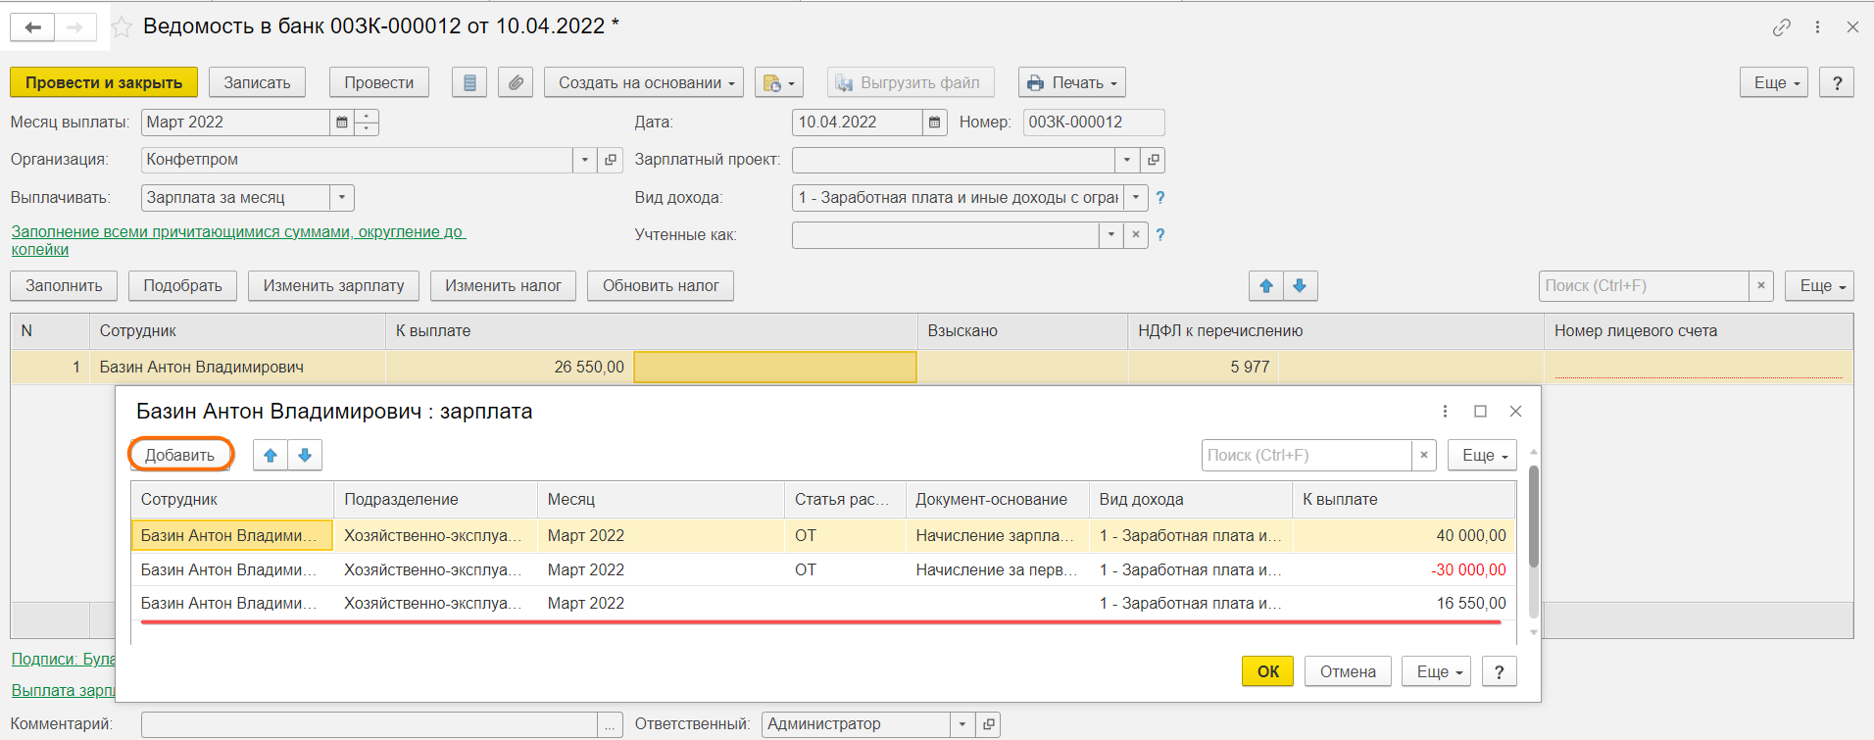This screenshot has width=1874, height=740.
Task: Open the document movements report icon
Action: (469, 83)
